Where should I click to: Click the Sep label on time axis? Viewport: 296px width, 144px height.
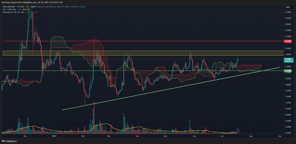point(280,136)
